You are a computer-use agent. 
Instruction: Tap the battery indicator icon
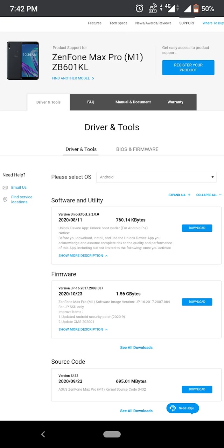click(x=196, y=8)
